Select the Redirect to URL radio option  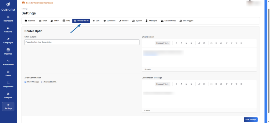click(x=42, y=82)
